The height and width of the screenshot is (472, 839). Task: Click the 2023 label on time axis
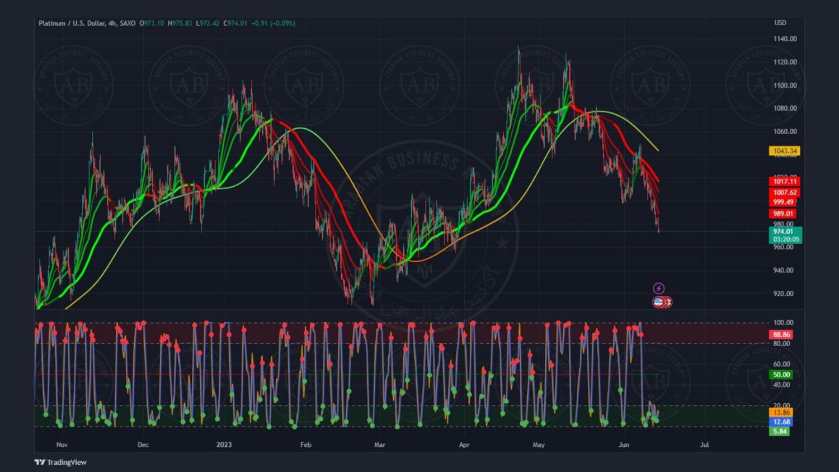coord(224,445)
